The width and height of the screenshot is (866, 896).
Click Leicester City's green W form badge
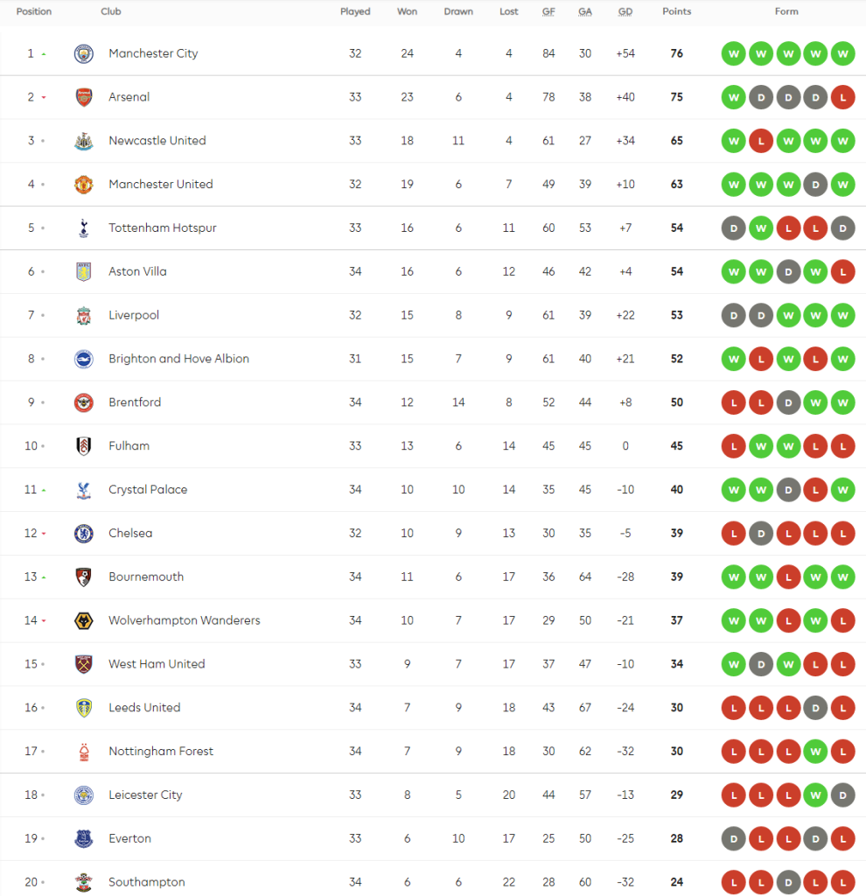(x=815, y=795)
